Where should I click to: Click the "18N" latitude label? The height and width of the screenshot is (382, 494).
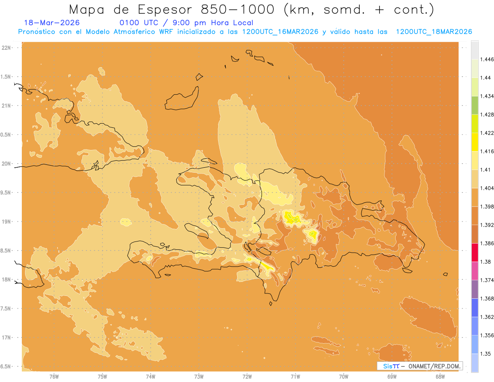(7, 280)
